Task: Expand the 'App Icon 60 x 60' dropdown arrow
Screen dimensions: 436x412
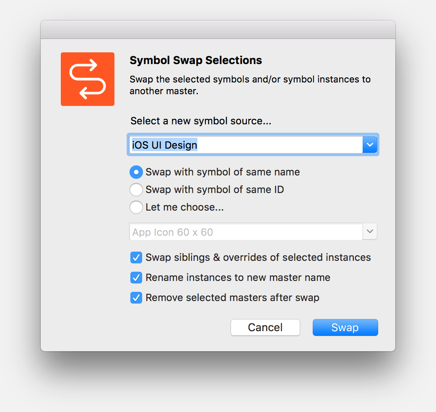Action: point(370,232)
